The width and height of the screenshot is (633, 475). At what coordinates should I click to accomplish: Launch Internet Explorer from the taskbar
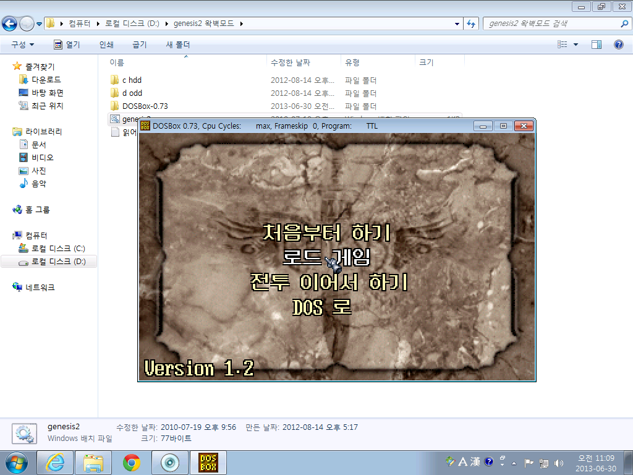click(x=55, y=463)
